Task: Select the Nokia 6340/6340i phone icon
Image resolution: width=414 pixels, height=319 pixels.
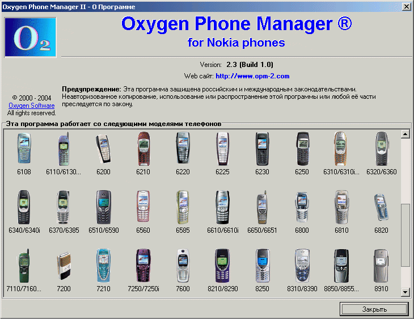Action: click(24, 207)
